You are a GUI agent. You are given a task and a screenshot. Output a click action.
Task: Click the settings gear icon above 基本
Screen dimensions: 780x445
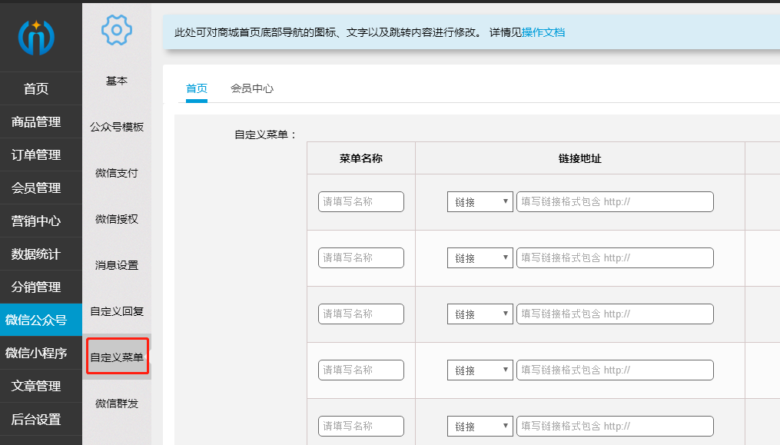click(117, 31)
